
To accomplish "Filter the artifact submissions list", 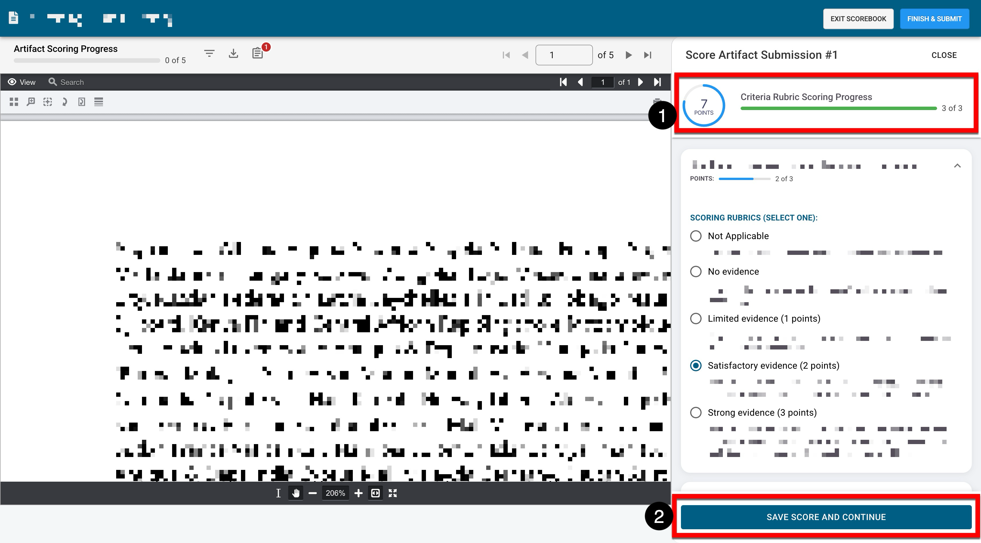I will tap(209, 54).
